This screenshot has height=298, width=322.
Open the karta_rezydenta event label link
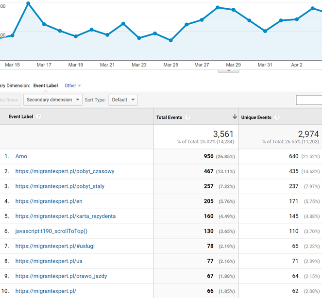pos(65,216)
